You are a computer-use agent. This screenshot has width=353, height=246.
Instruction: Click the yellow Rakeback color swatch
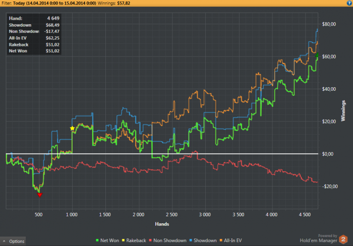pyautogui.click(x=124, y=240)
